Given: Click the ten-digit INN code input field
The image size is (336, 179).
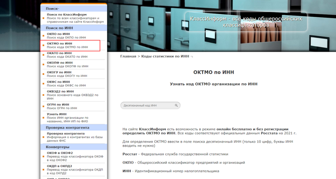Looking at the screenshot, I should tap(150, 105).
